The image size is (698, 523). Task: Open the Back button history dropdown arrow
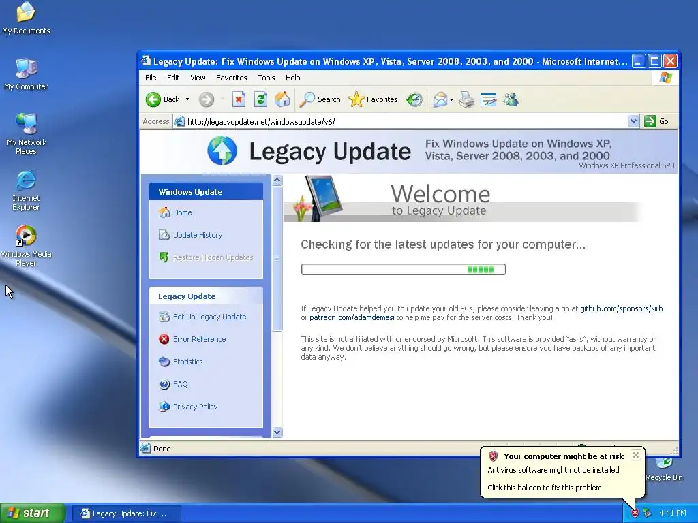tap(188, 99)
